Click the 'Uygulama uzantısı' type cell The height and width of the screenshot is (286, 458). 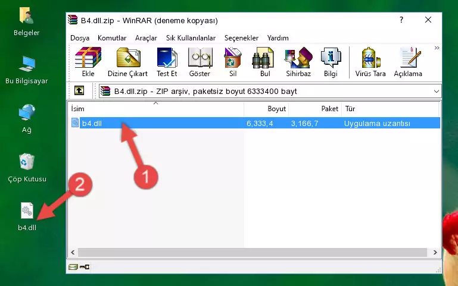coord(377,123)
